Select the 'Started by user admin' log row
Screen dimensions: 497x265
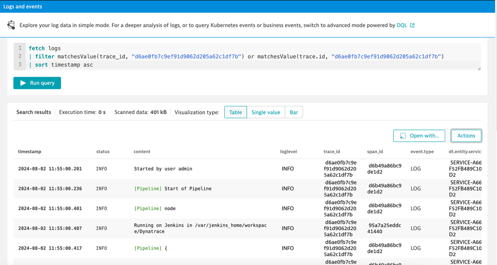pyautogui.click(x=163, y=169)
